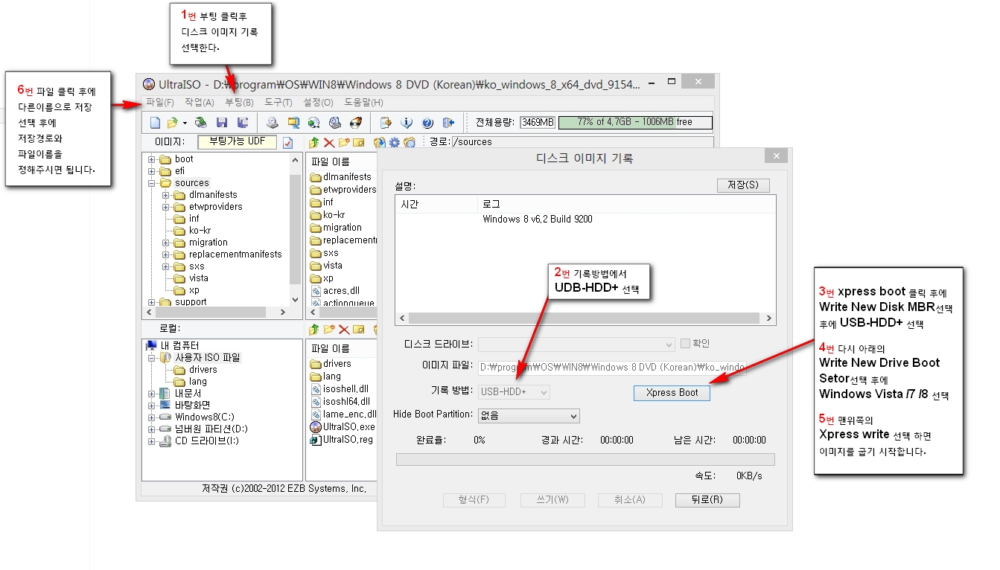The height and width of the screenshot is (570, 1000).
Task: Click the Up folder icon in image toolbar
Action: coord(314,142)
